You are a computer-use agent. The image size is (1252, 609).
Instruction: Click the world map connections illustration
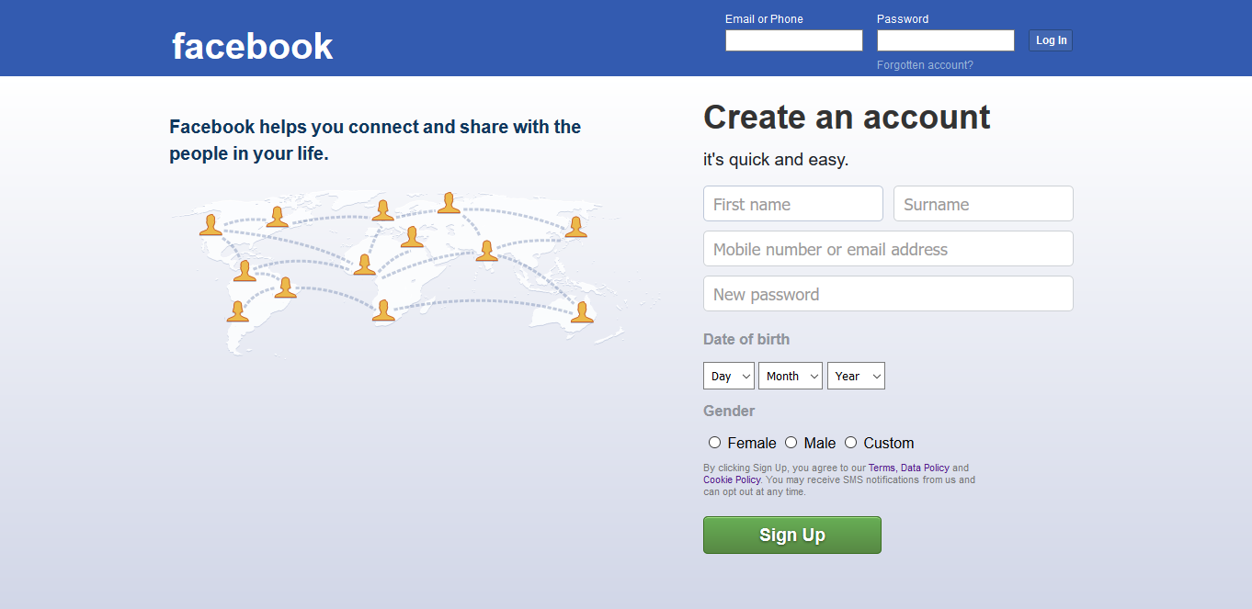[x=397, y=269]
